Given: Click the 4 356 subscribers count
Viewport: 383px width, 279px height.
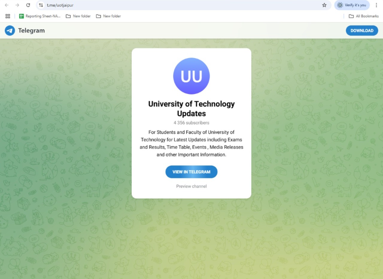Looking at the screenshot, I should click(x=191, y=123).
